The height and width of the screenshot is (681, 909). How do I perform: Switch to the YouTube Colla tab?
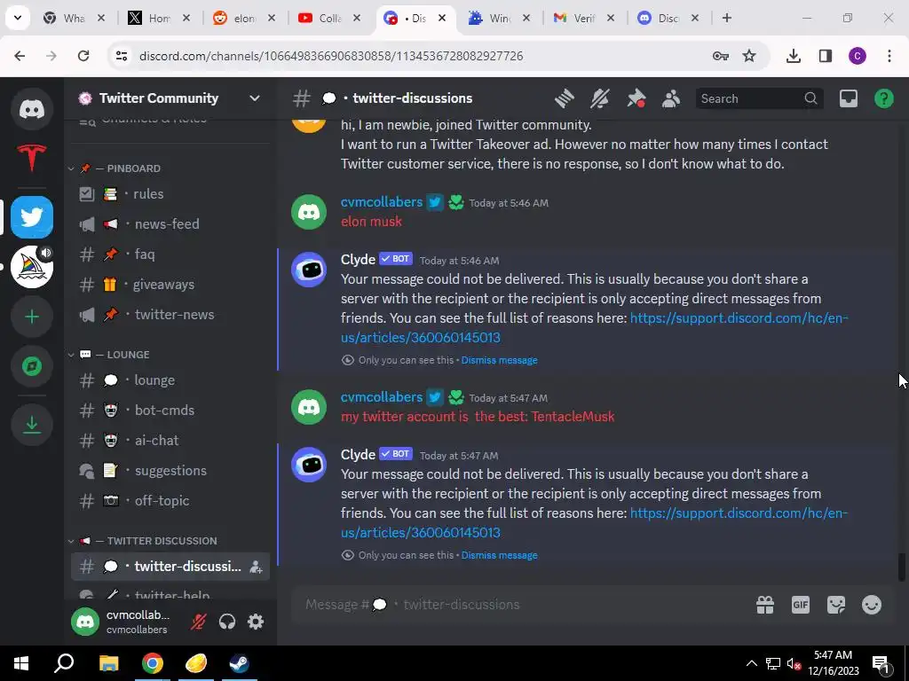328,19
